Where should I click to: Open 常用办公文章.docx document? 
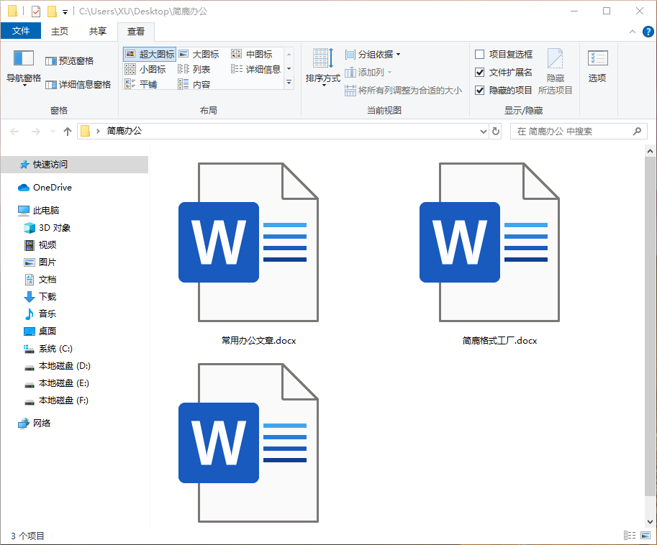[x=258, y=243]
